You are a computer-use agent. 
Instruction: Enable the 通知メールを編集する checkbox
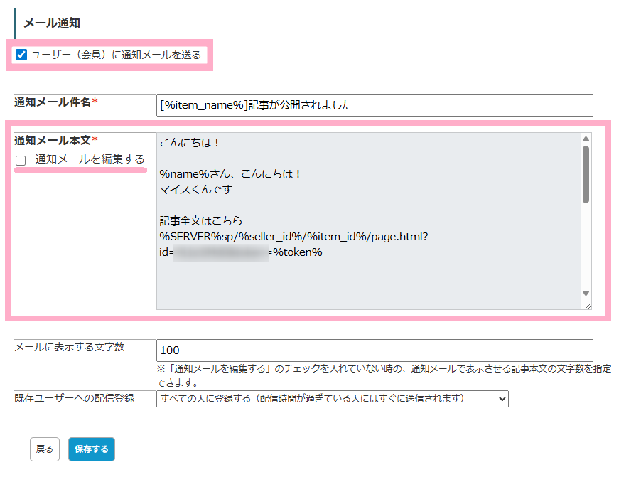pos(21,161)
